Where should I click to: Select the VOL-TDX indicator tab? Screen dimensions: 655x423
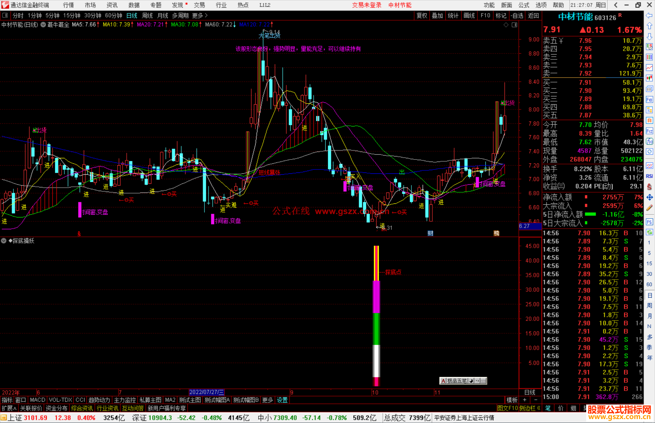pyautogui.click(x=60, y=400)
